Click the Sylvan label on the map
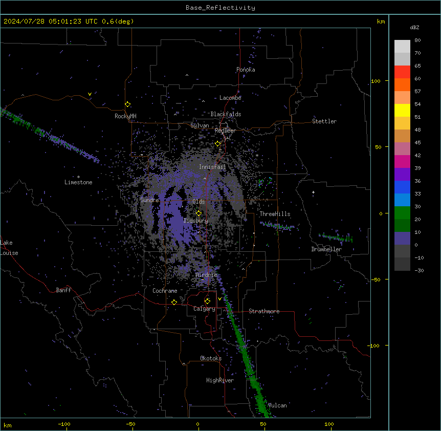The image size is (441, 431). 200,125
